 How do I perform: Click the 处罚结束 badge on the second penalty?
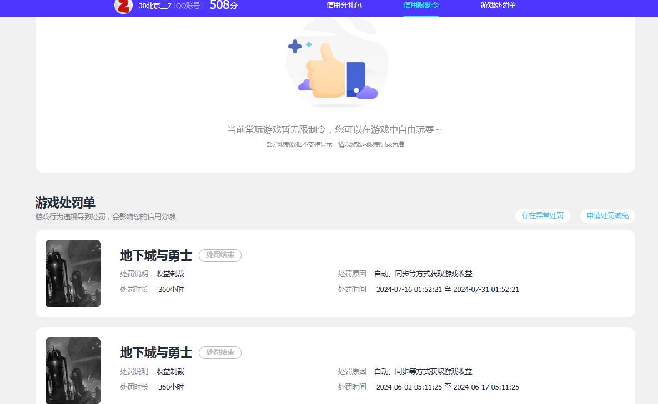(x=220, y=352)
